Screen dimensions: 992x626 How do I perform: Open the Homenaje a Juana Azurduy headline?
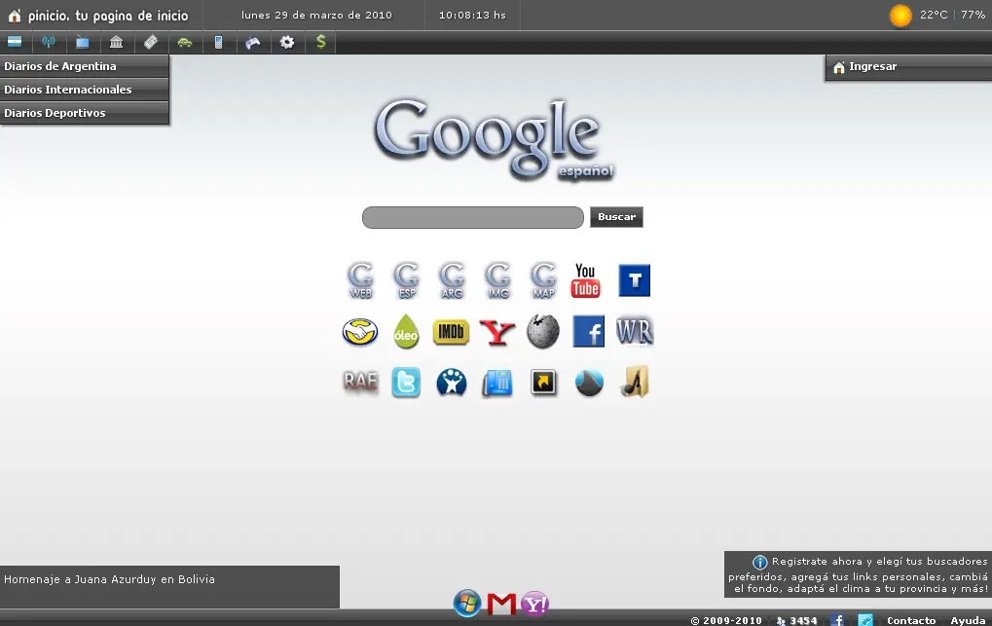pos(109,579)
